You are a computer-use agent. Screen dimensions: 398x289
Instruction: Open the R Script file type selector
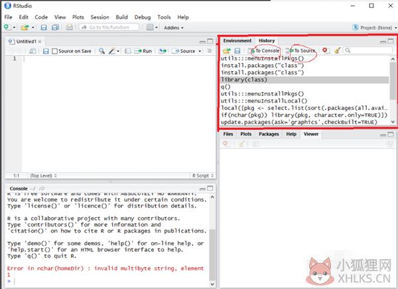(203, 176)
